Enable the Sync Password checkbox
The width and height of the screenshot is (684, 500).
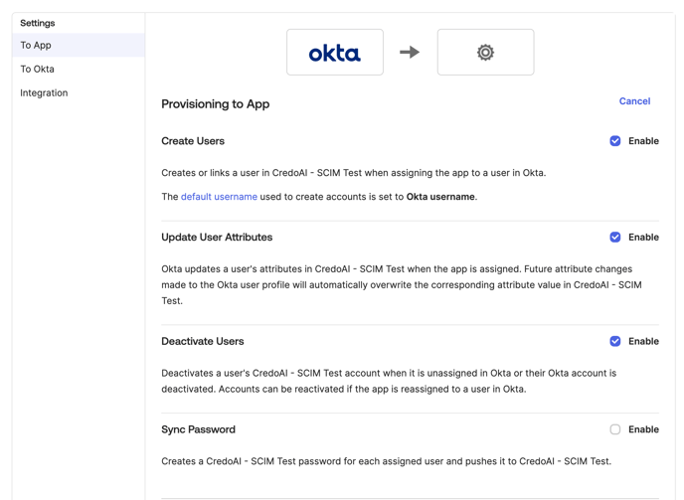tap(615, 429)
